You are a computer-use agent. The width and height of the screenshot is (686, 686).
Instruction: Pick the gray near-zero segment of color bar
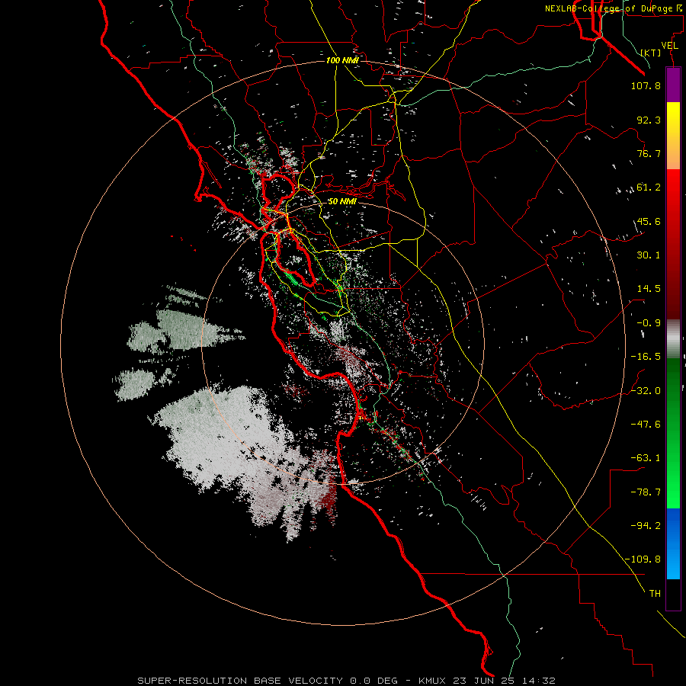(673, 339)
